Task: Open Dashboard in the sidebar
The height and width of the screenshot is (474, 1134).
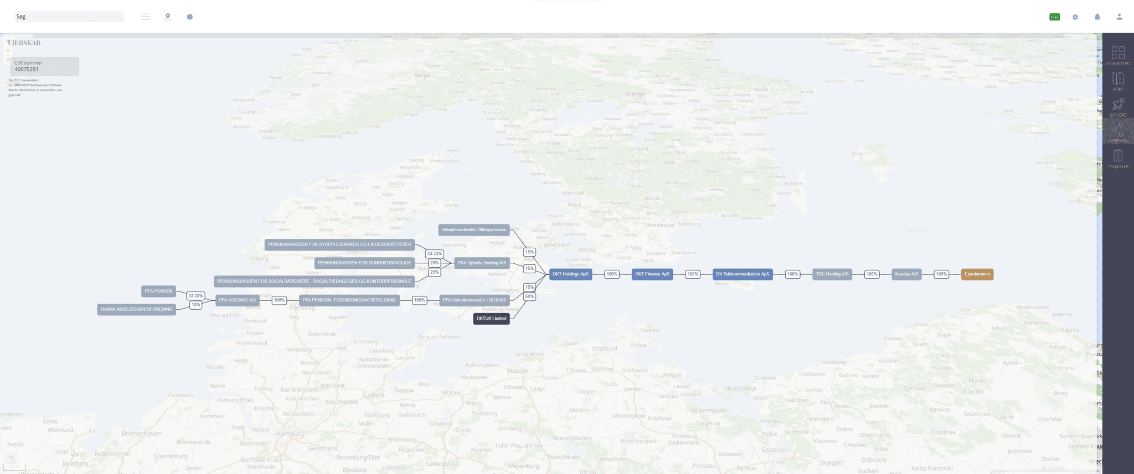Action: tap(1118, 55)
